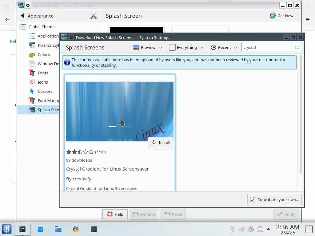
Task: Click the Colors palette icon
Action: pyautogui.click(x=32, y=55)
